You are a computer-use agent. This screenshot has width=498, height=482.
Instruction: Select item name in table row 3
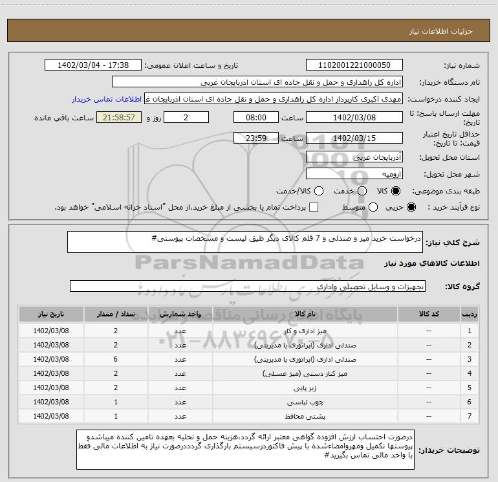(305, 359)
